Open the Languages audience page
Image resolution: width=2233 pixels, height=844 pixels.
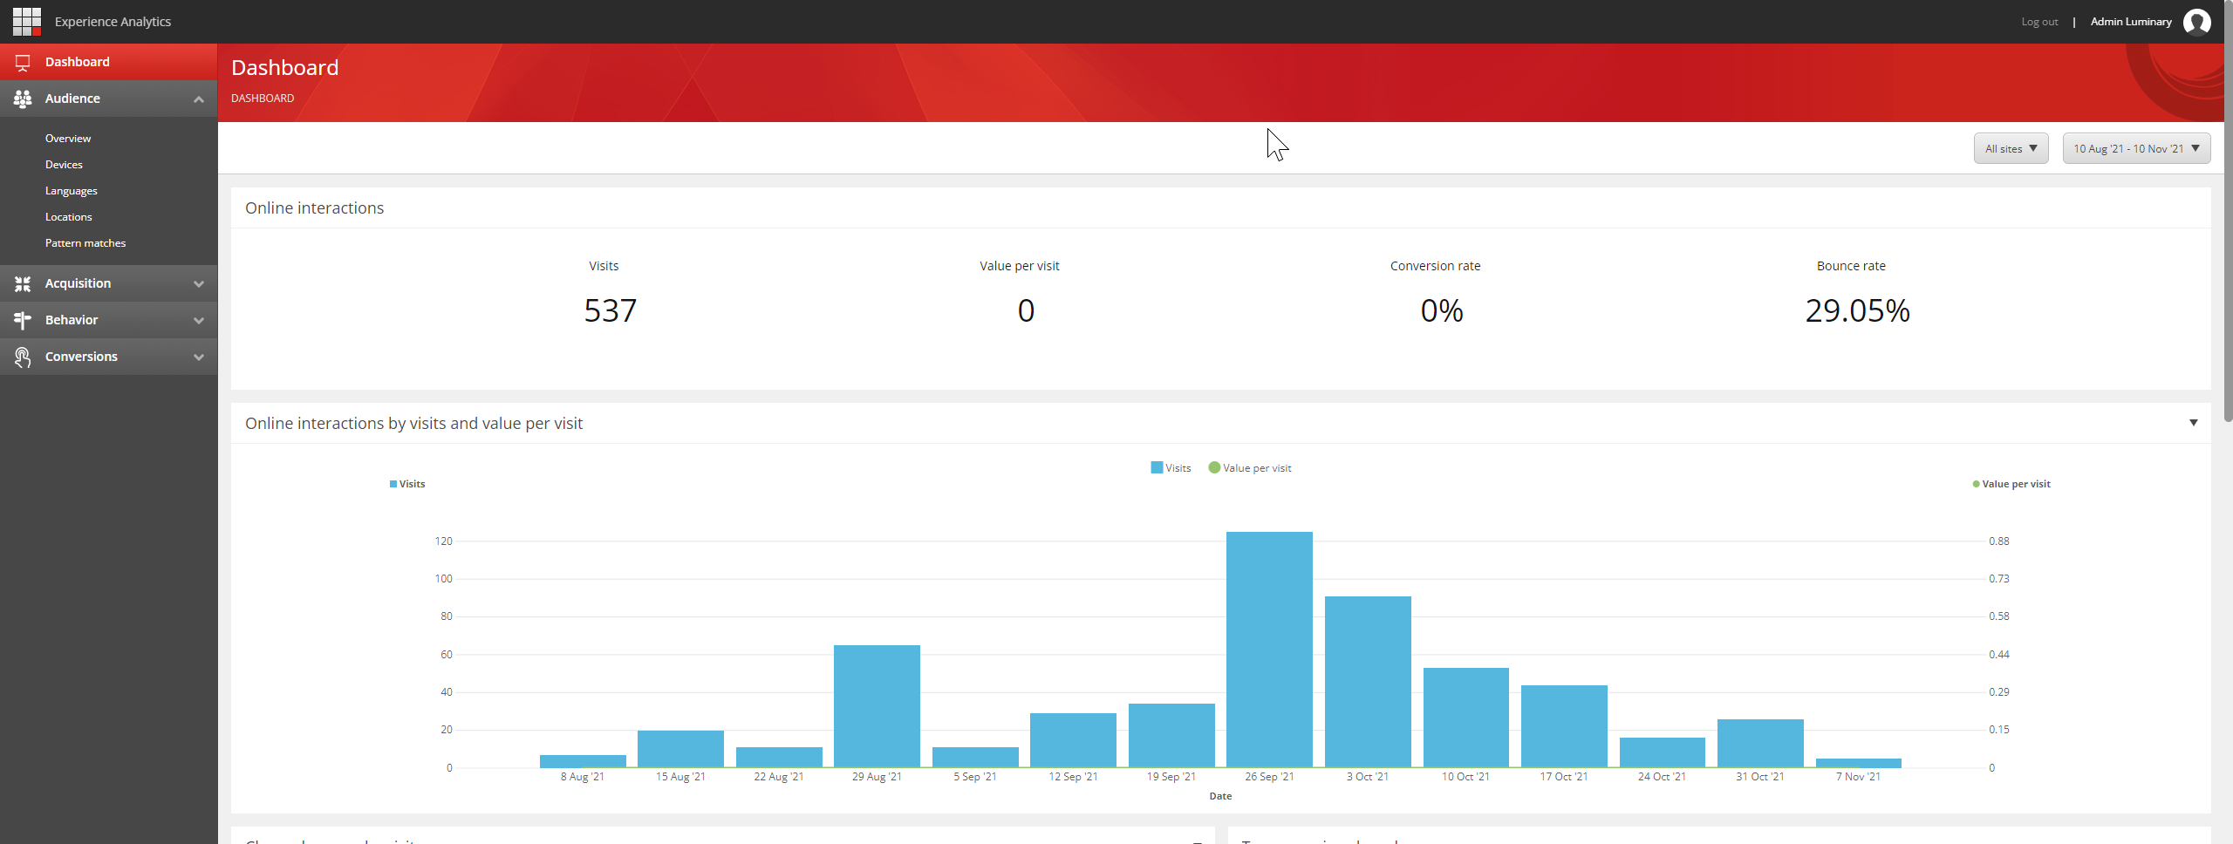(72, 190)
